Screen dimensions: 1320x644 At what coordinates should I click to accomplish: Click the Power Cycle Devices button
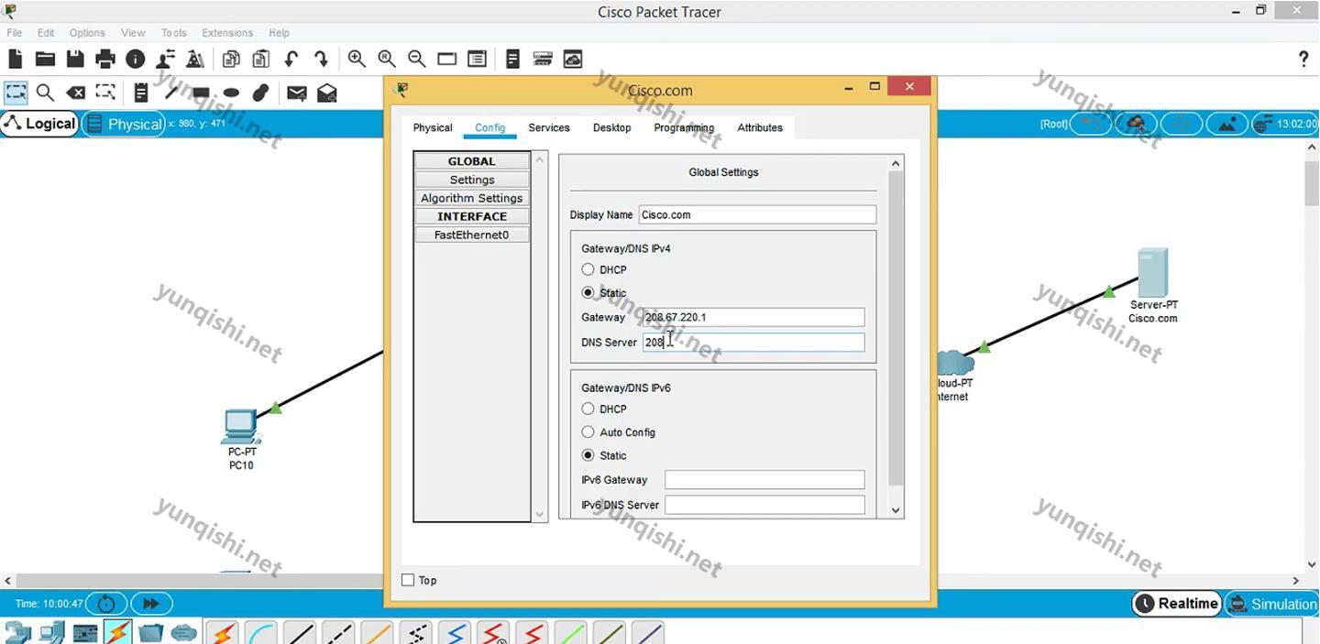coord(105,604)
